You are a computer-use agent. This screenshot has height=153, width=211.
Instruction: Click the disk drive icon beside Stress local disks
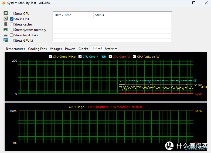(6, 35)
